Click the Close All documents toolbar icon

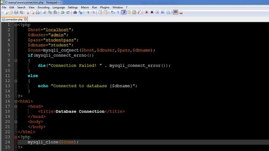click(32, 12)
